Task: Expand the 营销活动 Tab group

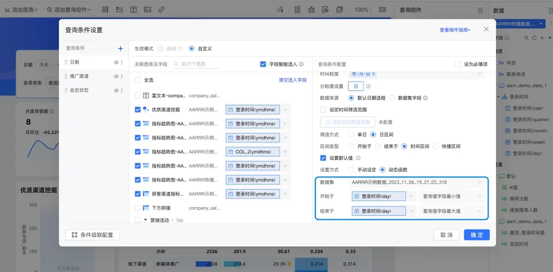Action: pos(145,220)
